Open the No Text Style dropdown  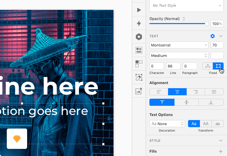186,6
